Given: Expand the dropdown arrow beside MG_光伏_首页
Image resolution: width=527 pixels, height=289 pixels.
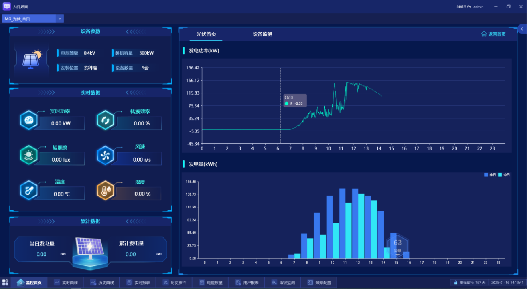Looking at the screenshot, I should coord(60,19).
